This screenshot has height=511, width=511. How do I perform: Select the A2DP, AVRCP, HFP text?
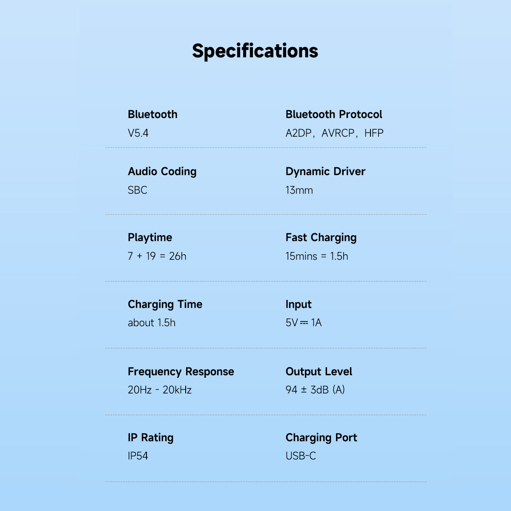(x=334, y=133)
